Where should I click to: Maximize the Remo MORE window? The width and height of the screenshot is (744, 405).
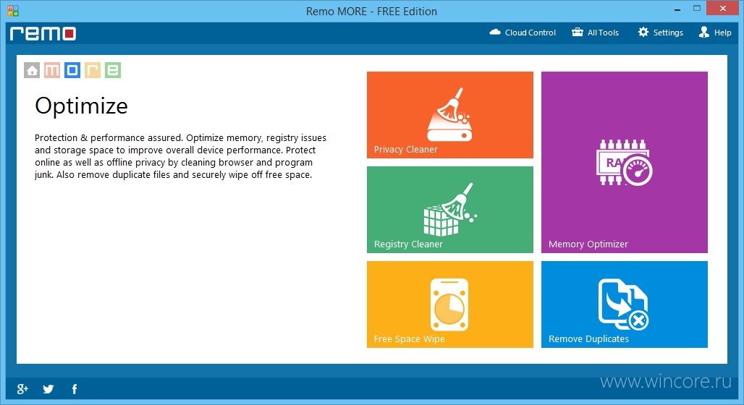tap(696, 9)
